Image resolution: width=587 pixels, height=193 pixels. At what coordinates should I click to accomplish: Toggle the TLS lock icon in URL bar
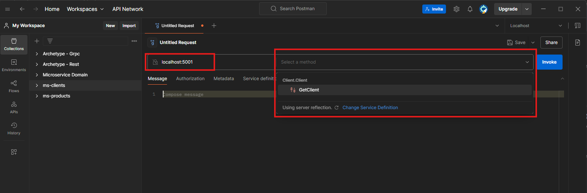tap(155, 62)
